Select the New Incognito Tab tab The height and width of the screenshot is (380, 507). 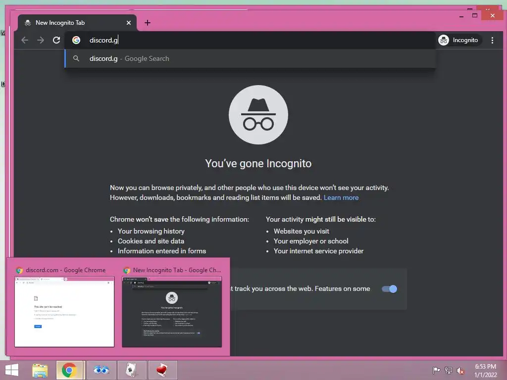77,23
